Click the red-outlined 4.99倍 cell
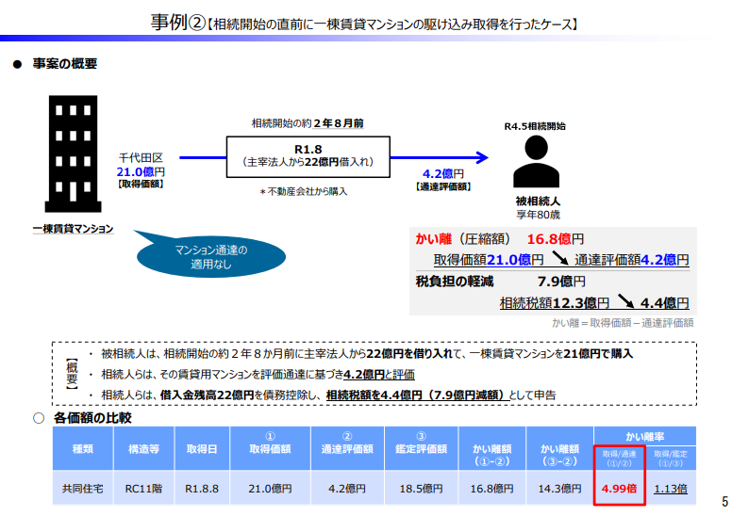 click(619, 489)
